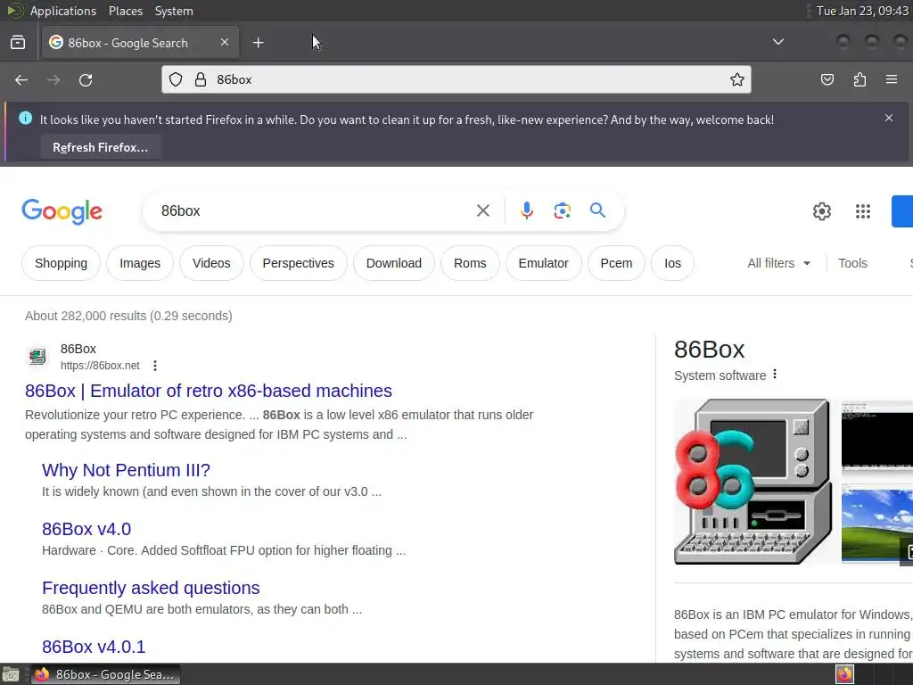Open the tracking protection shield icon
Viewport: 913px width, 685px height.
point(176,79)
